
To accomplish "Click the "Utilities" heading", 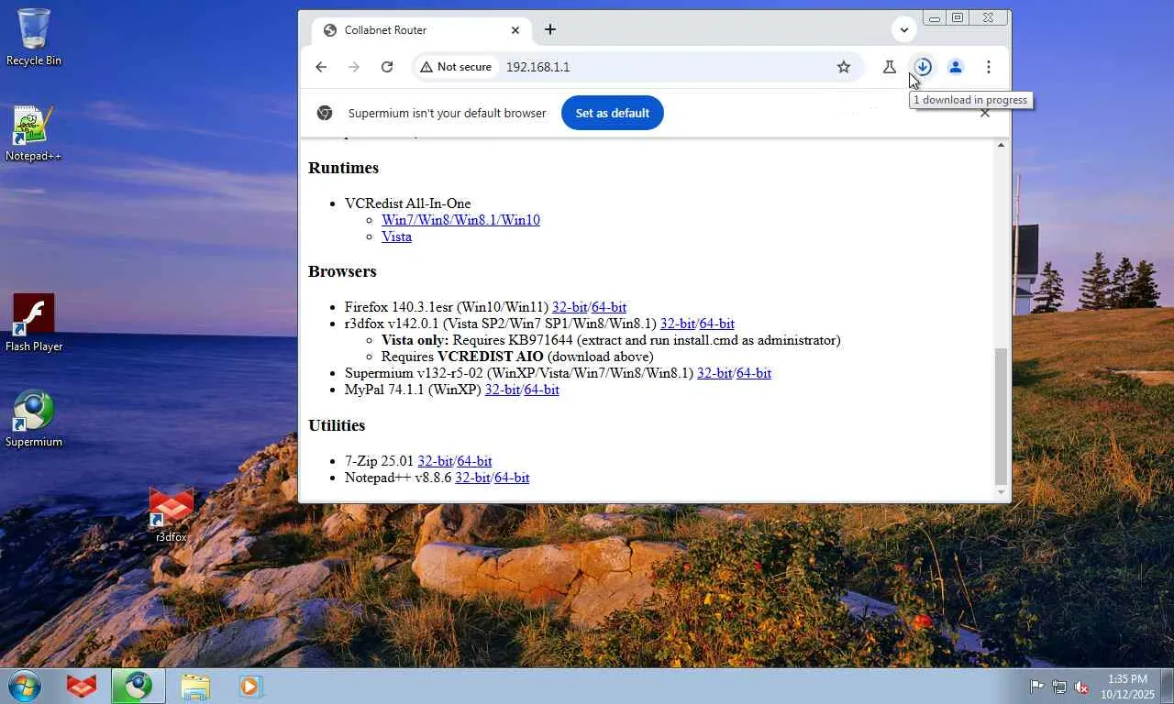I will click(x=337, y=425).
